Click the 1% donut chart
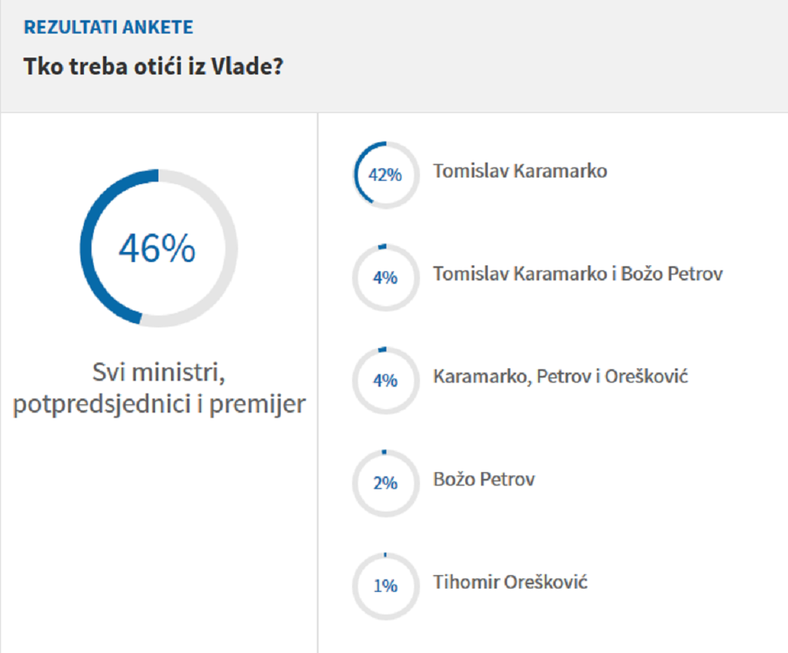The image size is (788, 653). point(385,586)
